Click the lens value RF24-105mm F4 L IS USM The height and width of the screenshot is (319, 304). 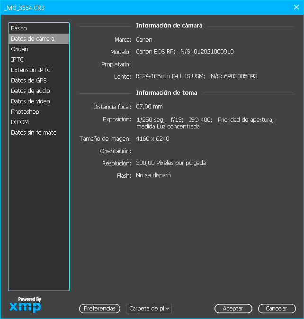coord(170,76)
